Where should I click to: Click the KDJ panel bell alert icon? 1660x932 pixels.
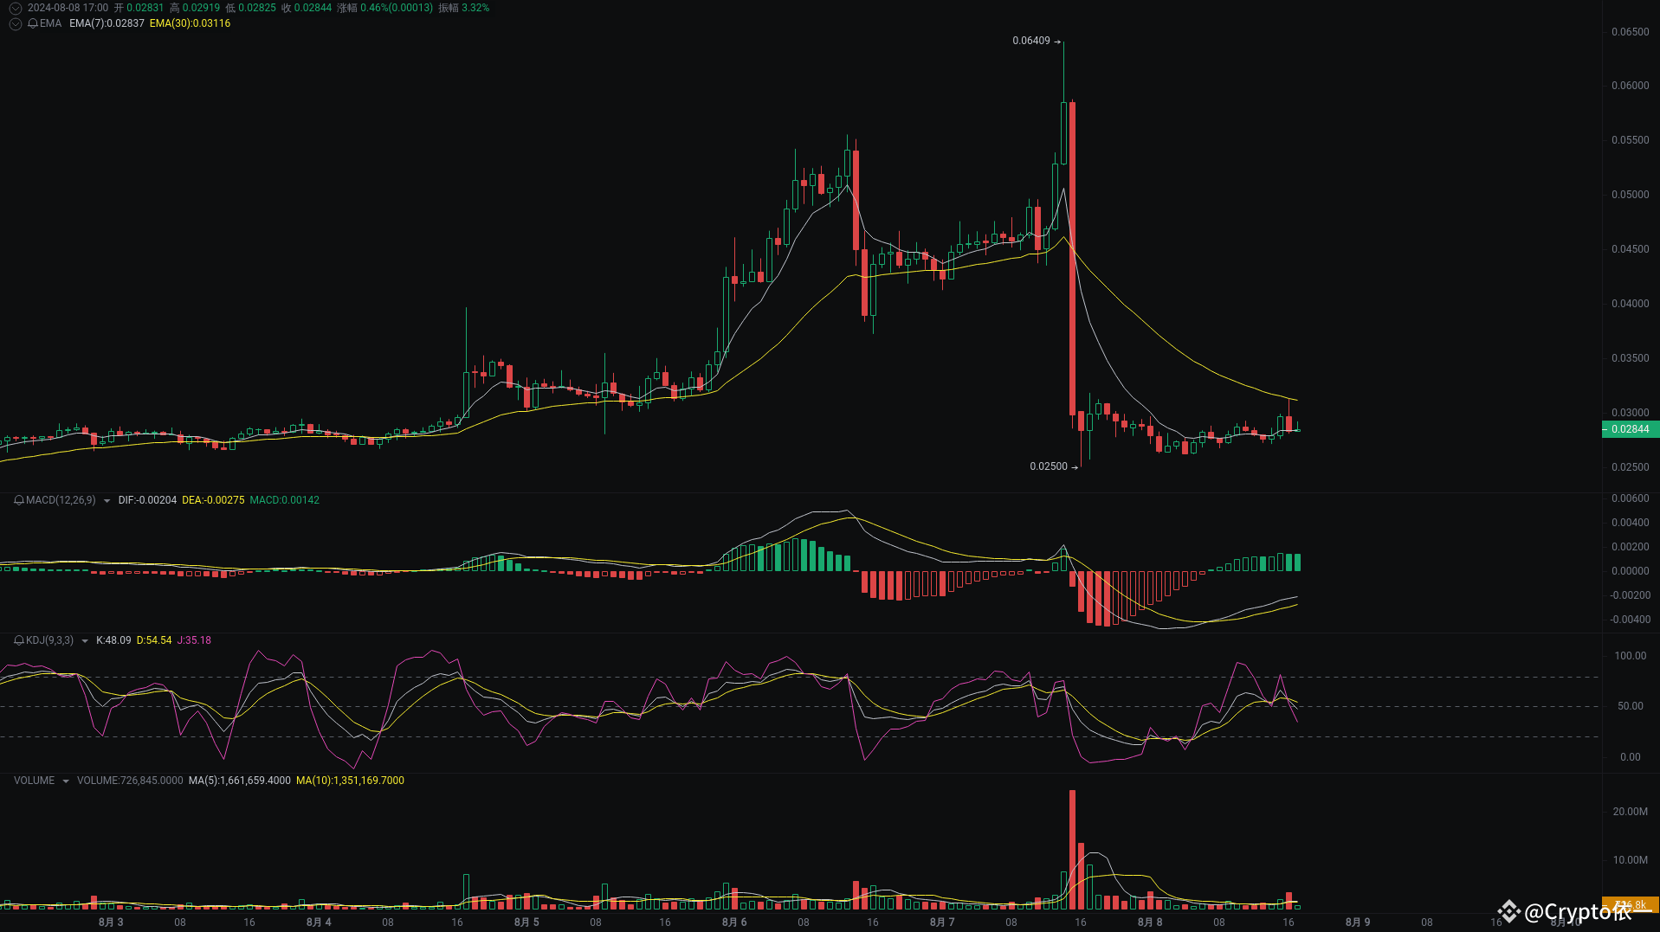(x=17, y=640)
